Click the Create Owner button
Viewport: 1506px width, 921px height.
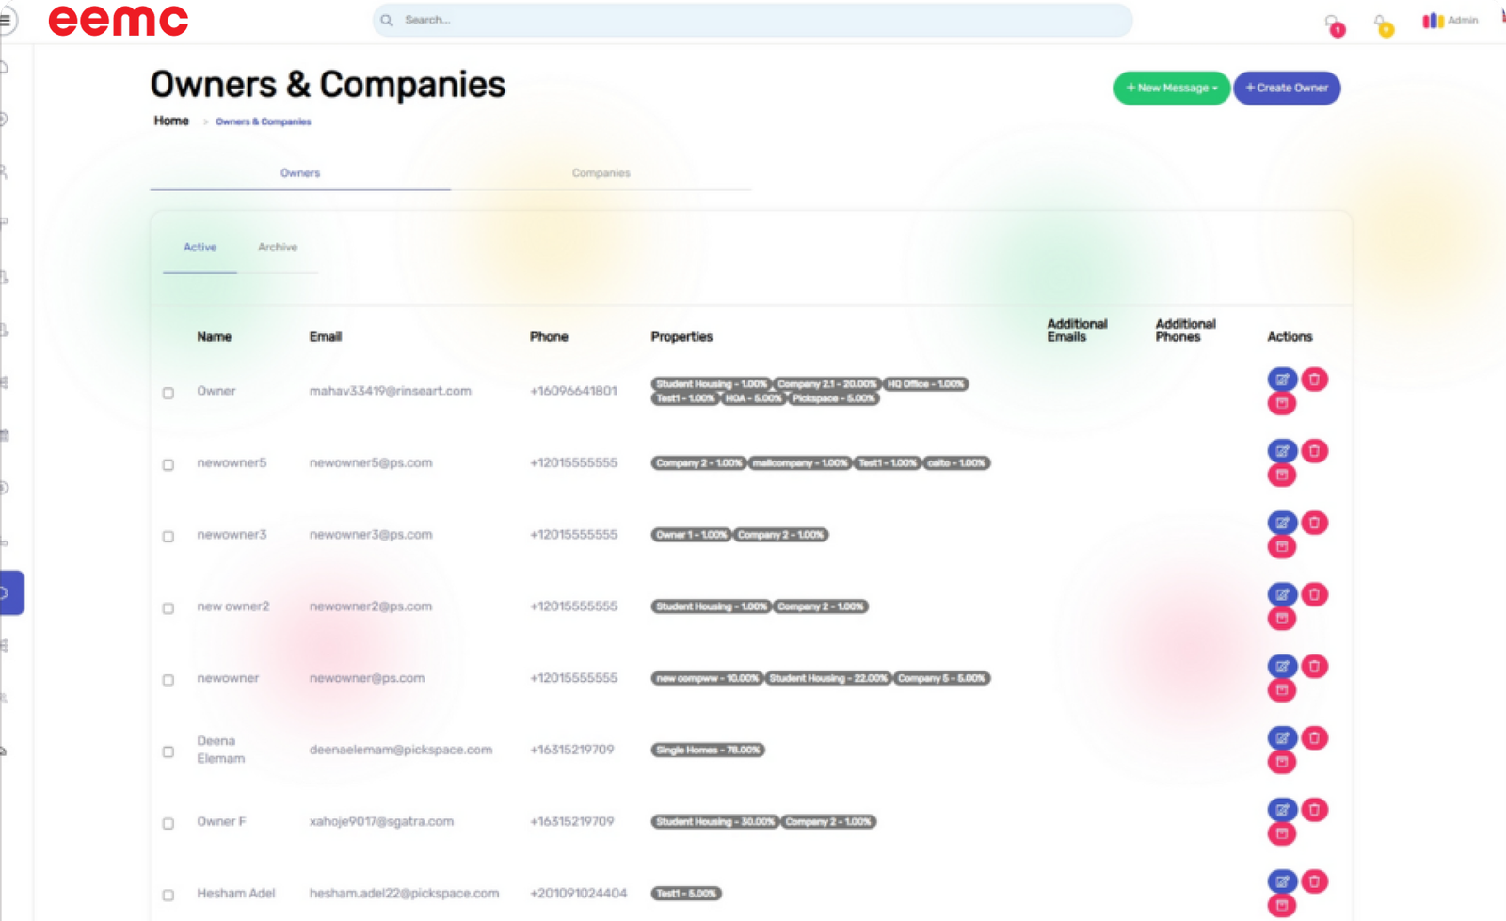[x=1286, y=88]
